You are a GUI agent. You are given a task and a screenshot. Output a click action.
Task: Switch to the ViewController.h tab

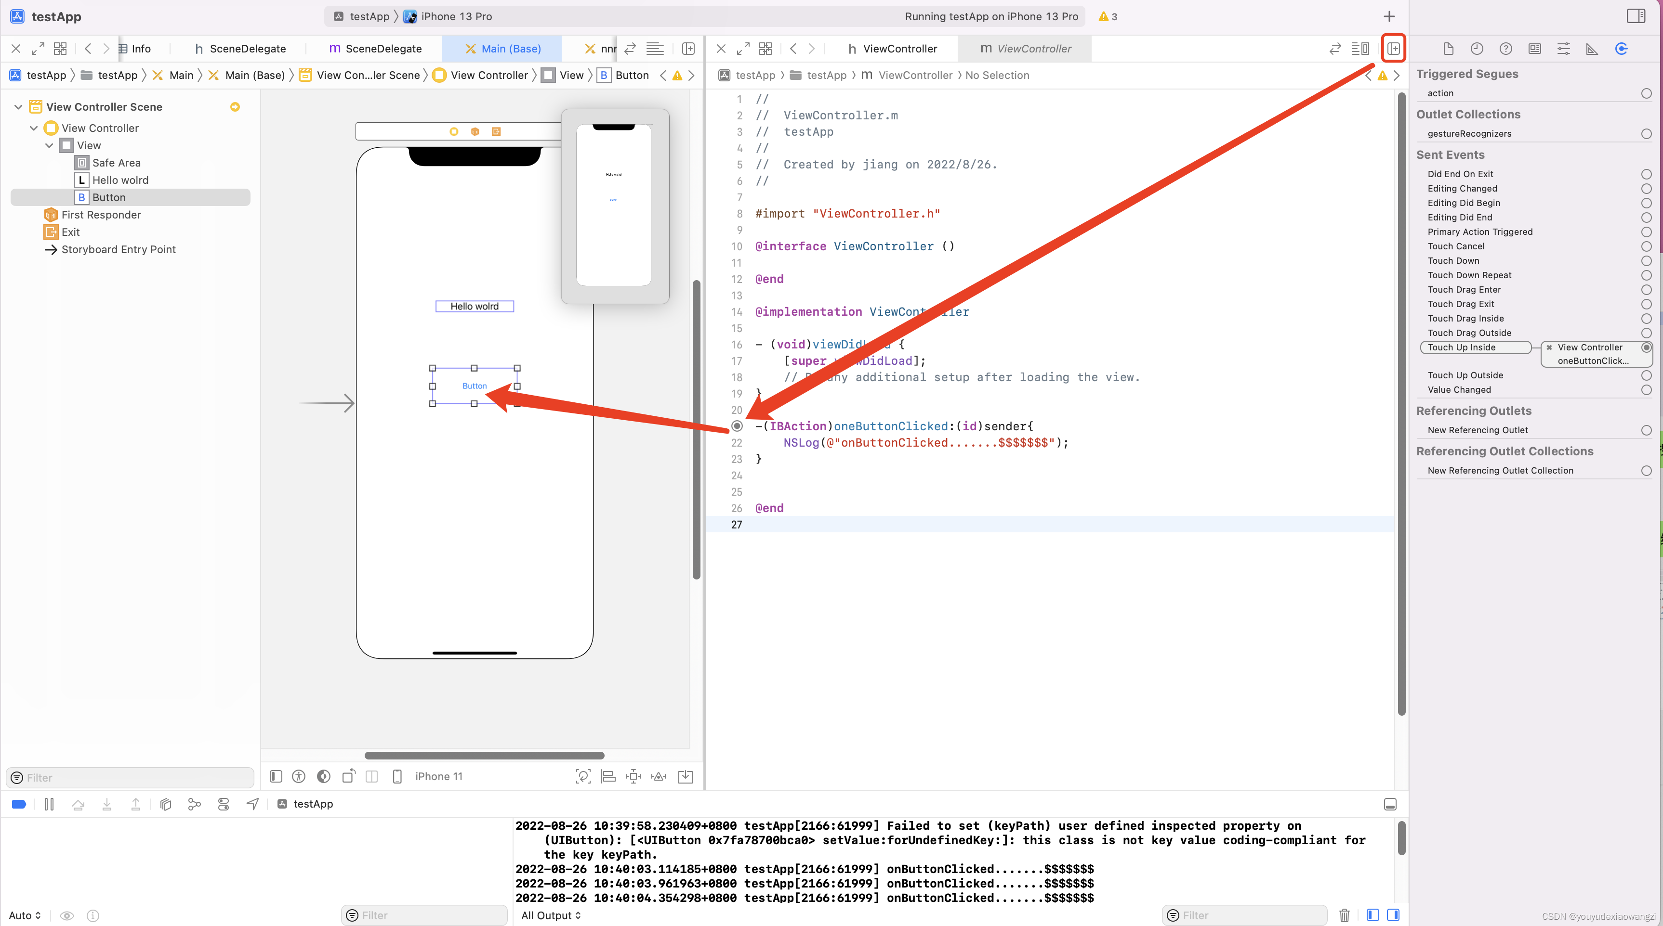coord(892,49)
